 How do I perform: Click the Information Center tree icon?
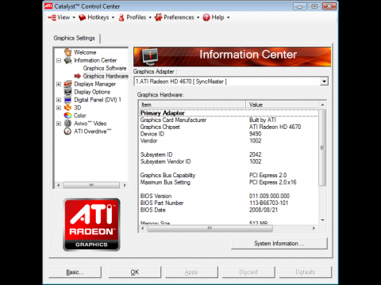pyautogui.click(x=68, y=60)
